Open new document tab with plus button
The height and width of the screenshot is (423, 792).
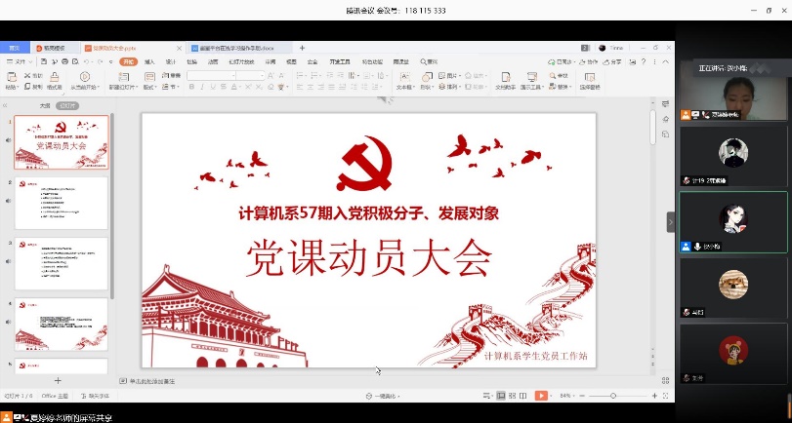tap(302, 48)
